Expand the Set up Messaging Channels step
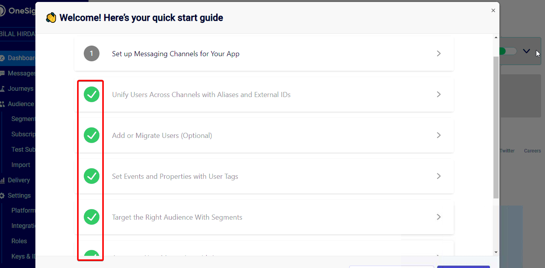 coord(264,54)
